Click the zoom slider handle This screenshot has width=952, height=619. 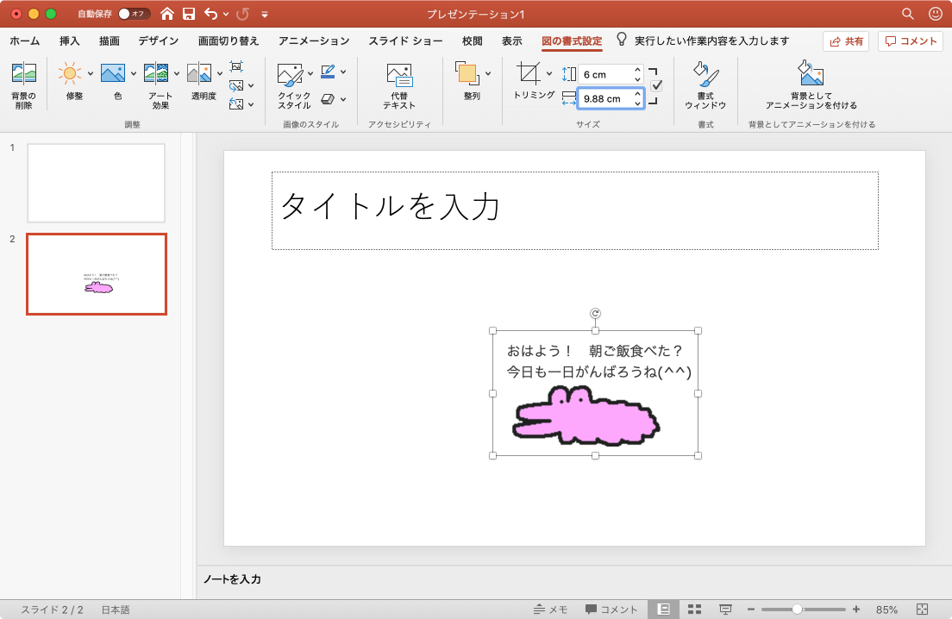pyautogui.click(x=797, y=610)
